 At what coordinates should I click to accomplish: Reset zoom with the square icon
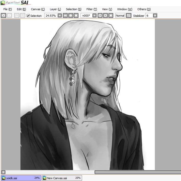coord(76,16)
